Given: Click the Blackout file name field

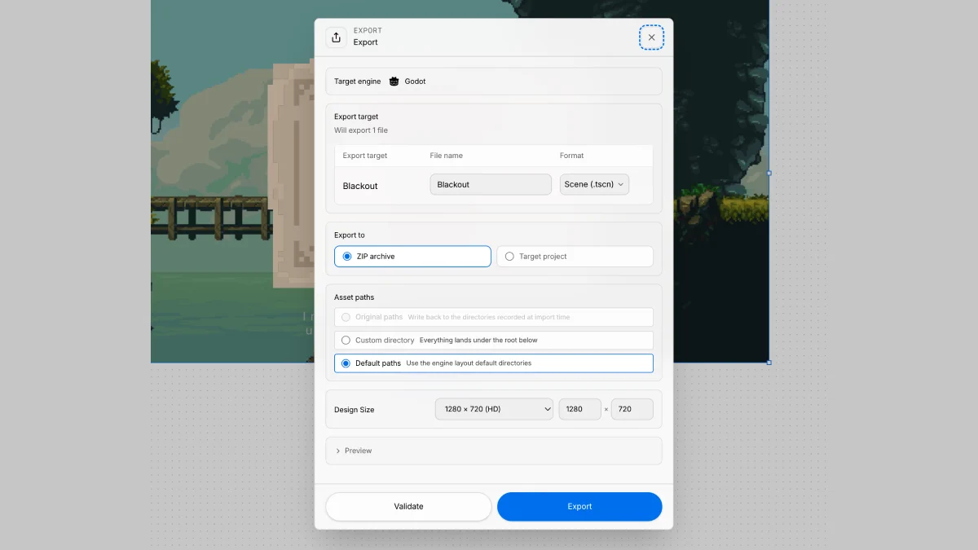Looking at the screenshot, I should tap(491, 184).
